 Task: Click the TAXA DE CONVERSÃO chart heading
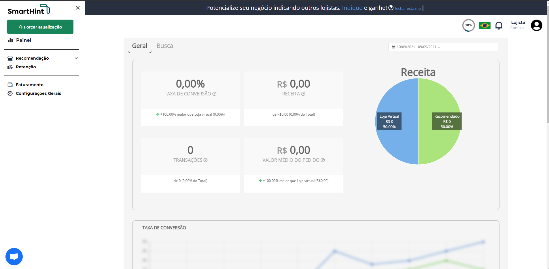pos(164,228)
